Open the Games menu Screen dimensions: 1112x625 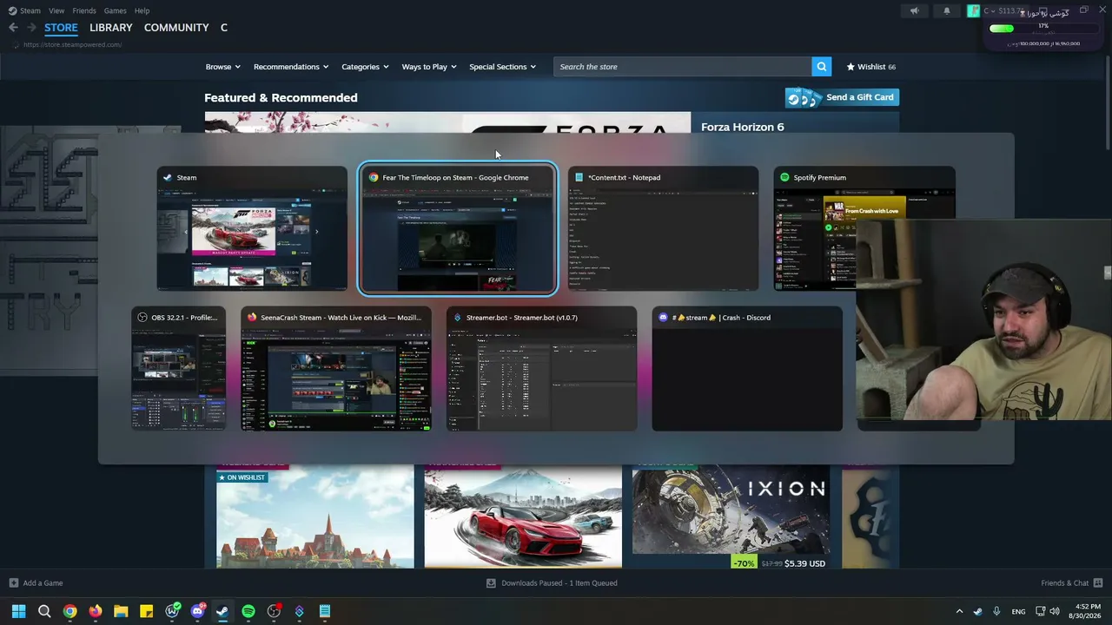115,10
